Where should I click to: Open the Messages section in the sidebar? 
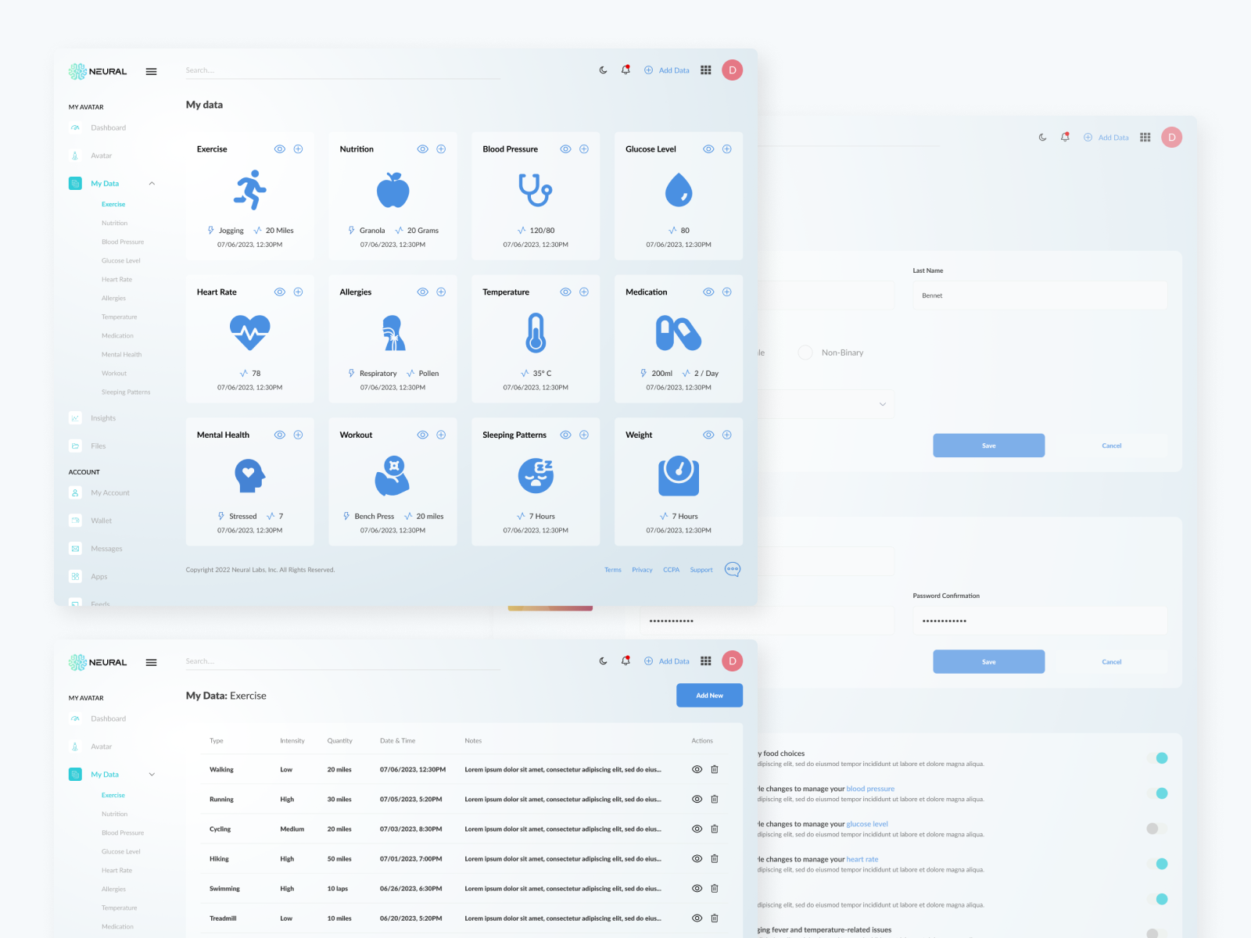[108, 548]
